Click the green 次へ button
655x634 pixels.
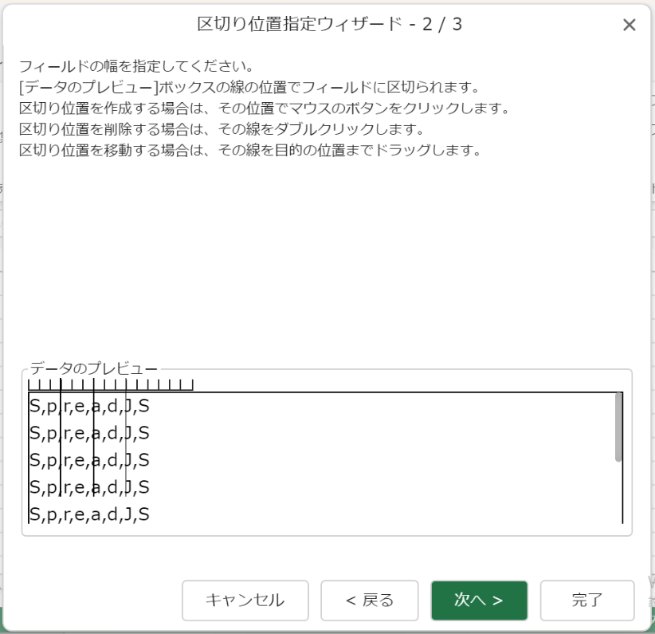click(x=478, y=601)
